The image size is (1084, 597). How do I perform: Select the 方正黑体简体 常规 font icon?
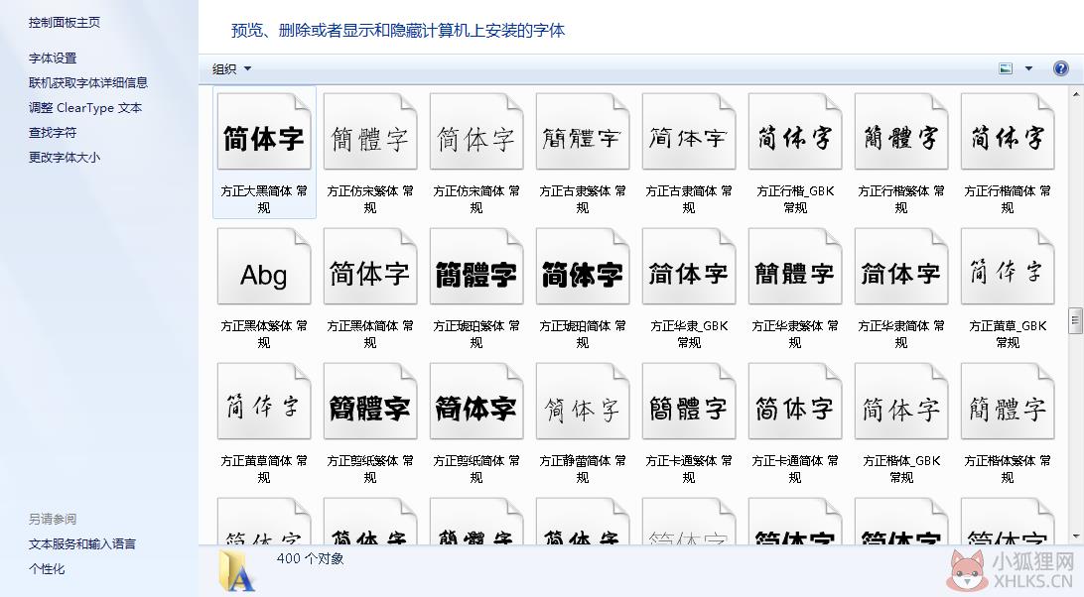click(x=370, y=267)
